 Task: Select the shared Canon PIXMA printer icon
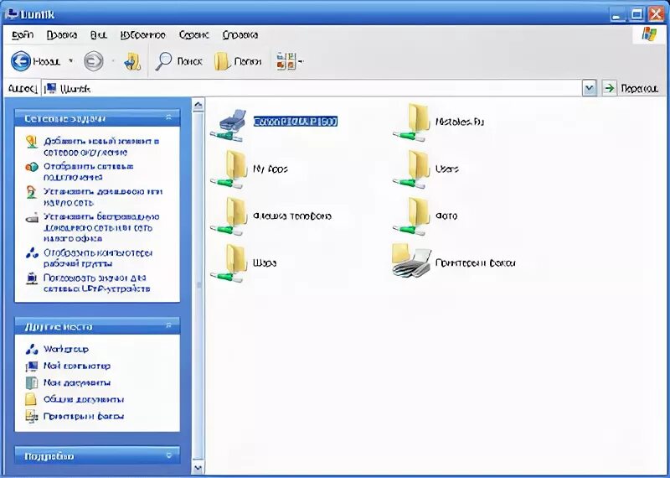pyautogui.click(x=228, y=124)
